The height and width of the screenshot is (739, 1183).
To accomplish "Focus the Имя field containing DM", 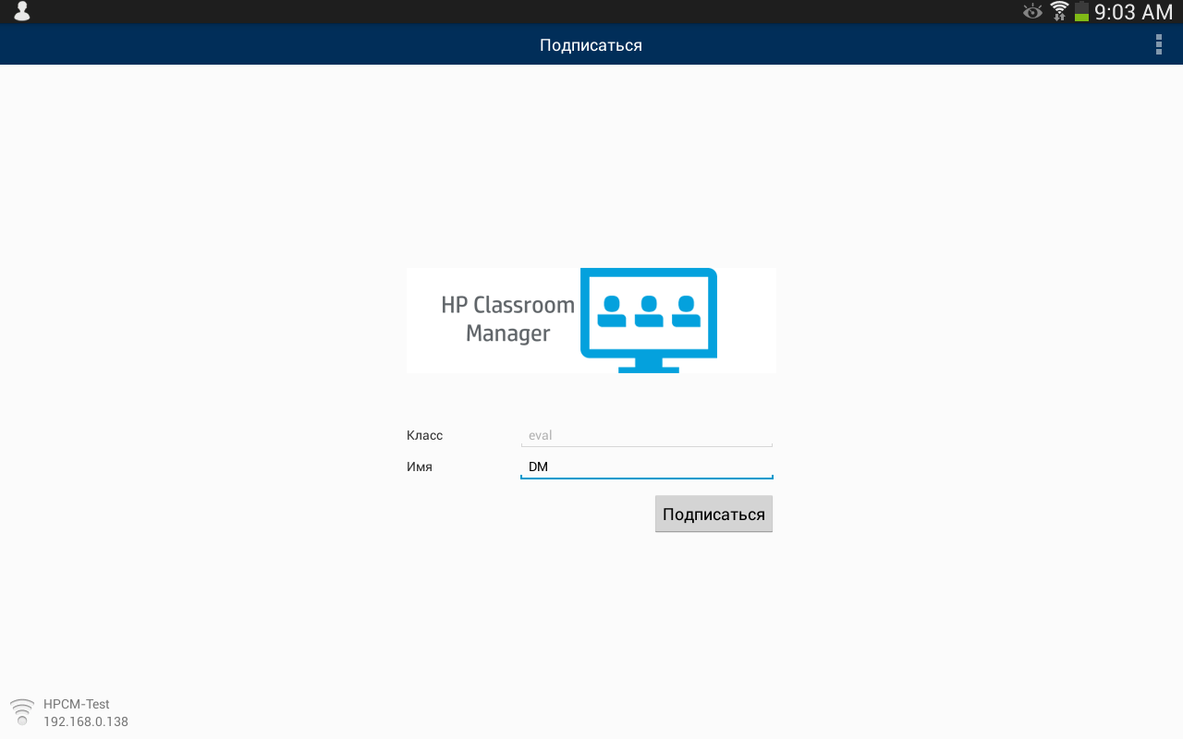I will [x=647, y=466].
